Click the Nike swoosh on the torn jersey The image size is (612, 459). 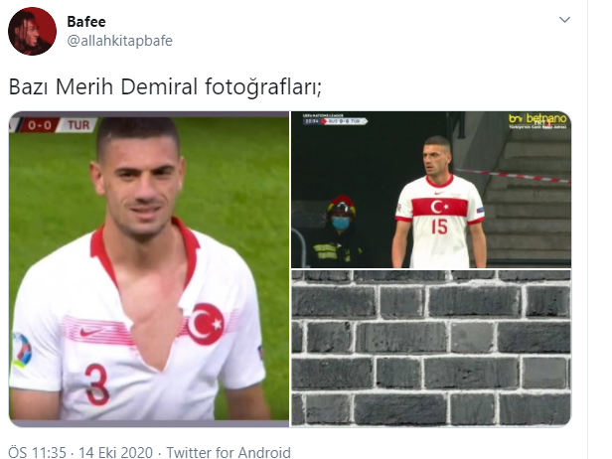pyautogui.click(x=92, y=332)
